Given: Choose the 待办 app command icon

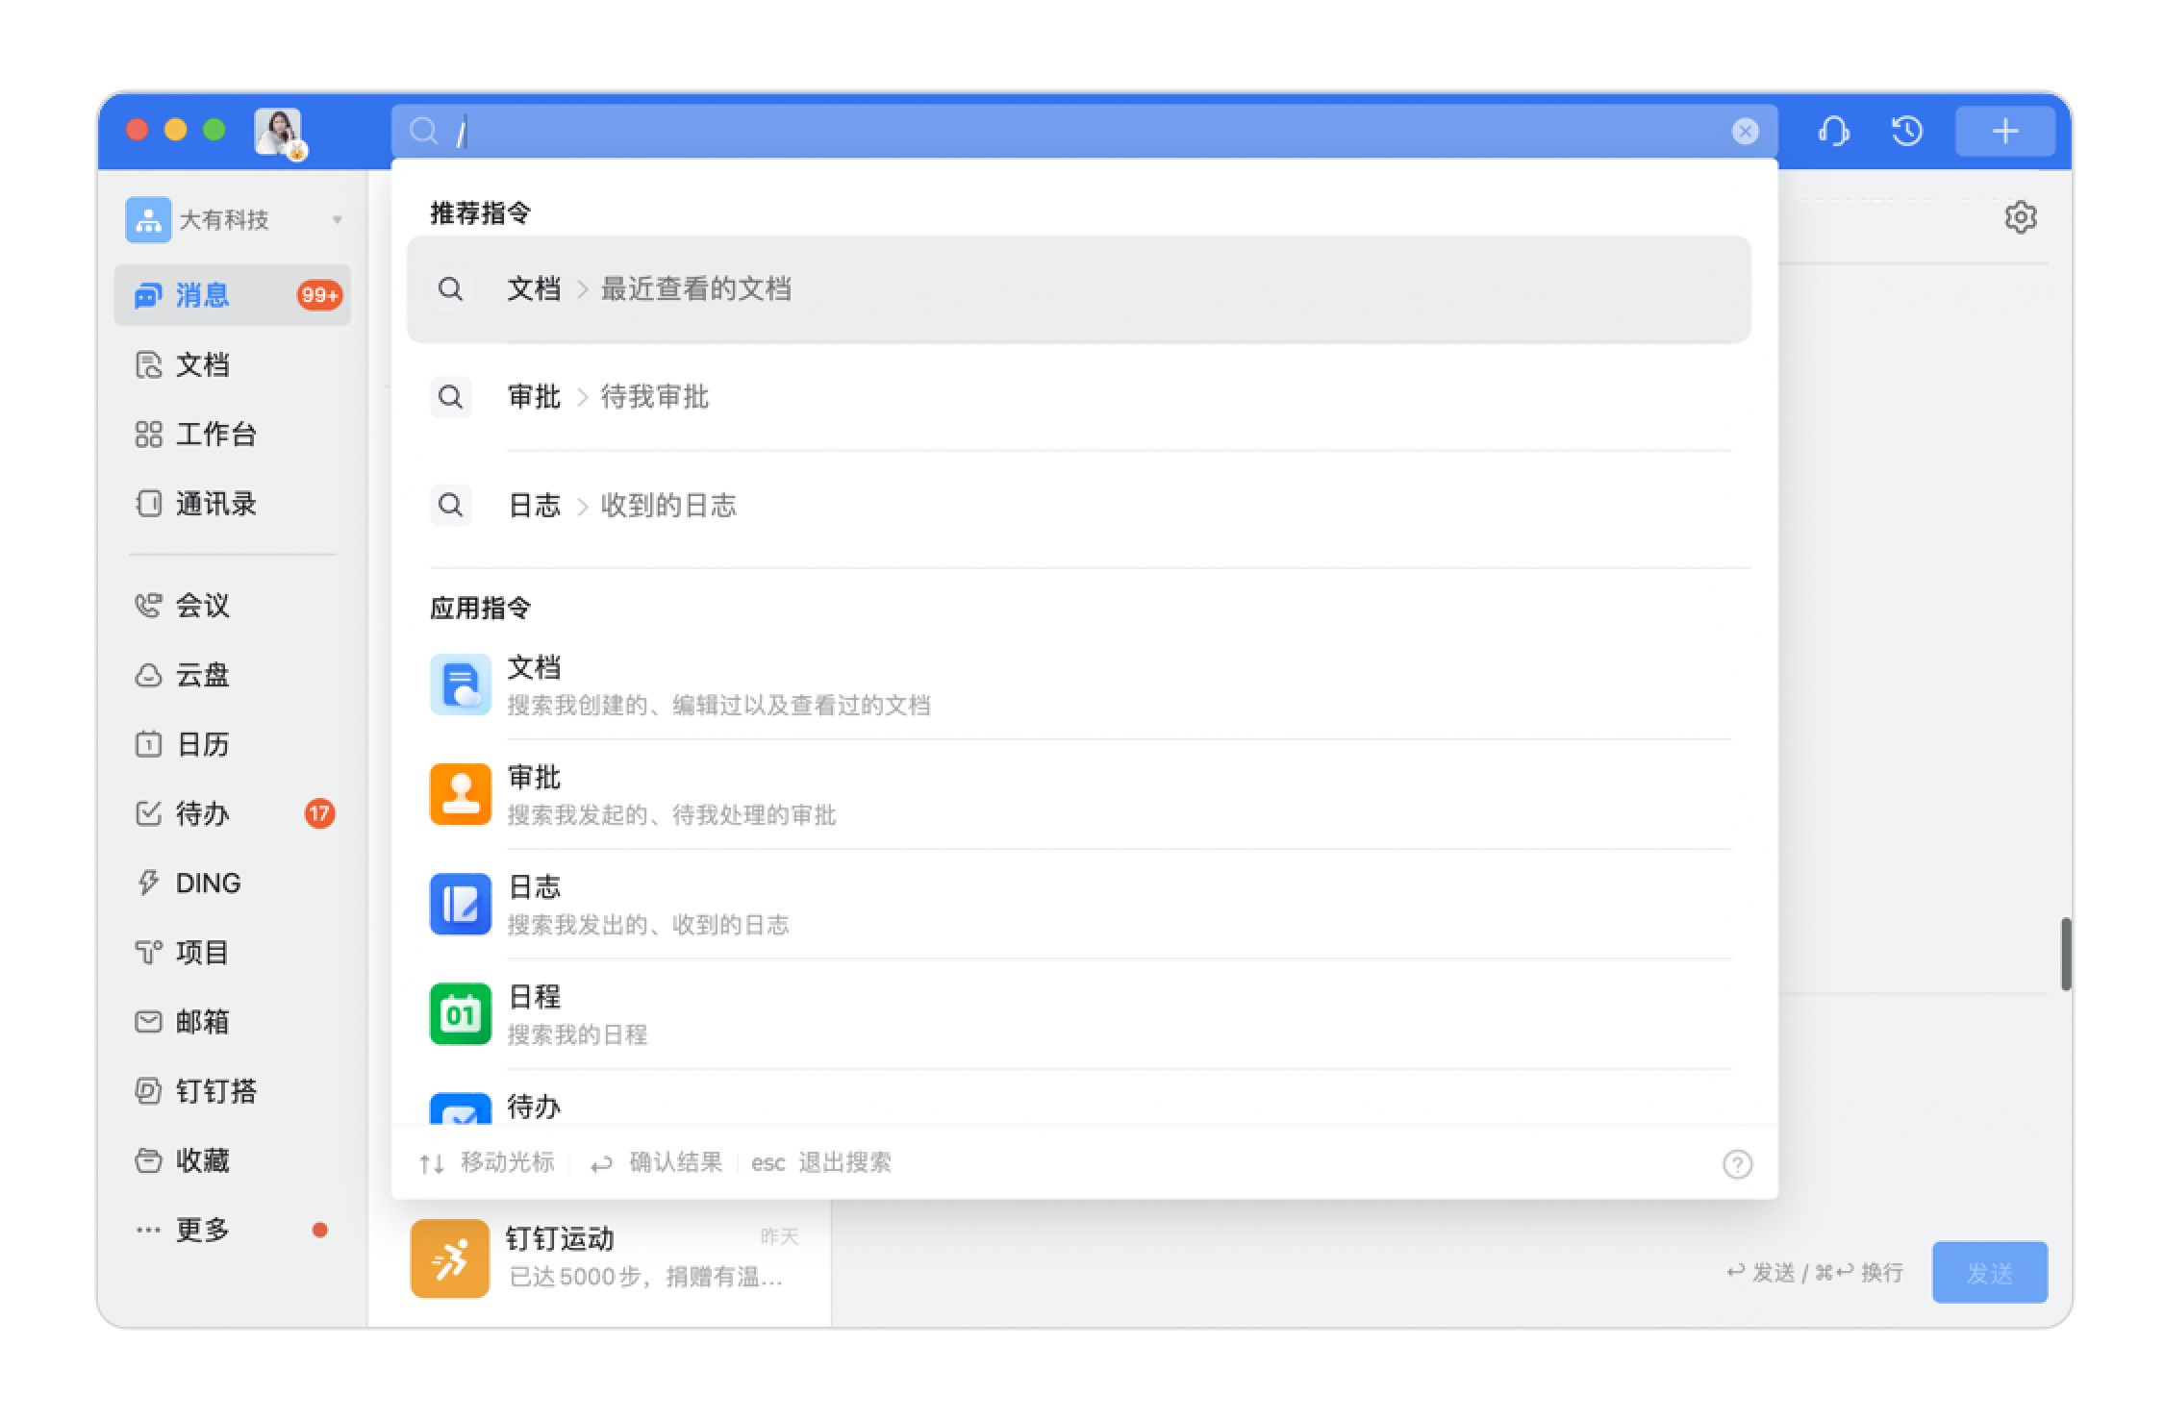Looking at the screenshot, I should [461, 1108].
